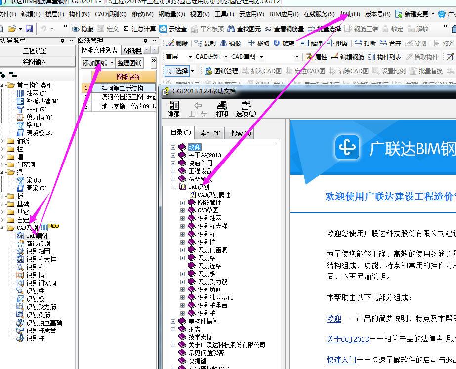Click 旋转 rotate tool
The width and height of the screenshot is (456, 369).
pos(284,43)
